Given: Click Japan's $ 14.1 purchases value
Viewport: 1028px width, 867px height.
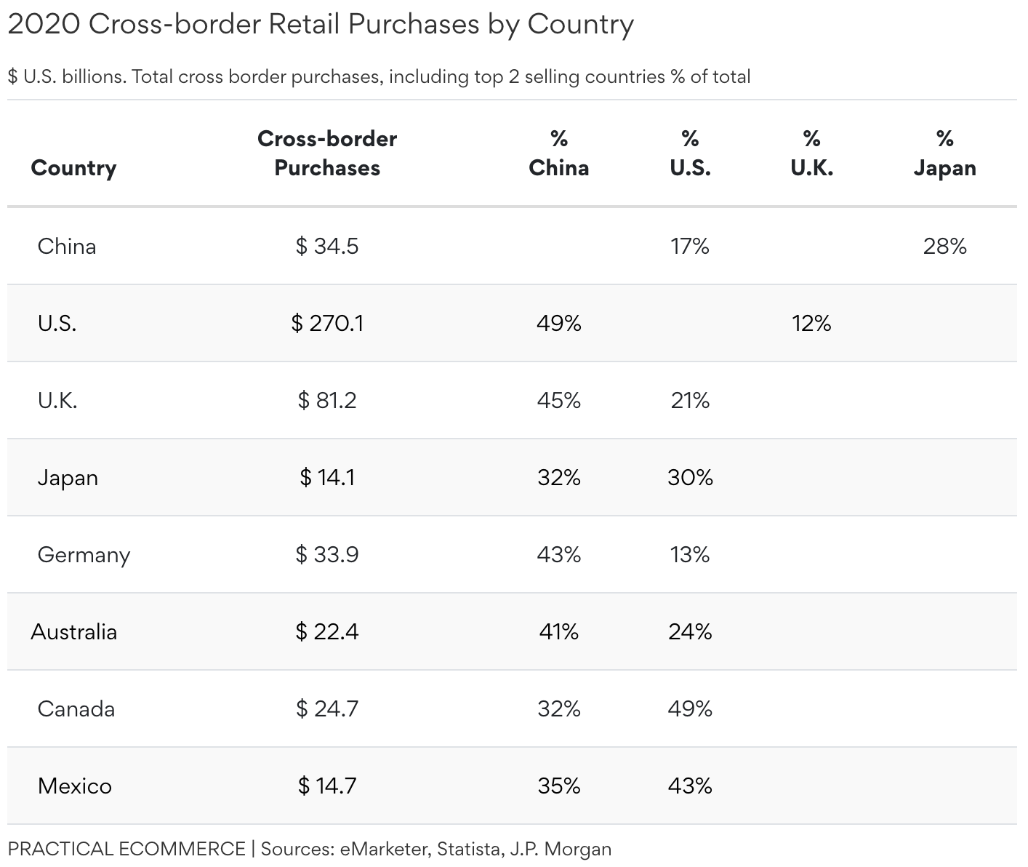Looking at the screenshot, I should (x=327, y=478).
